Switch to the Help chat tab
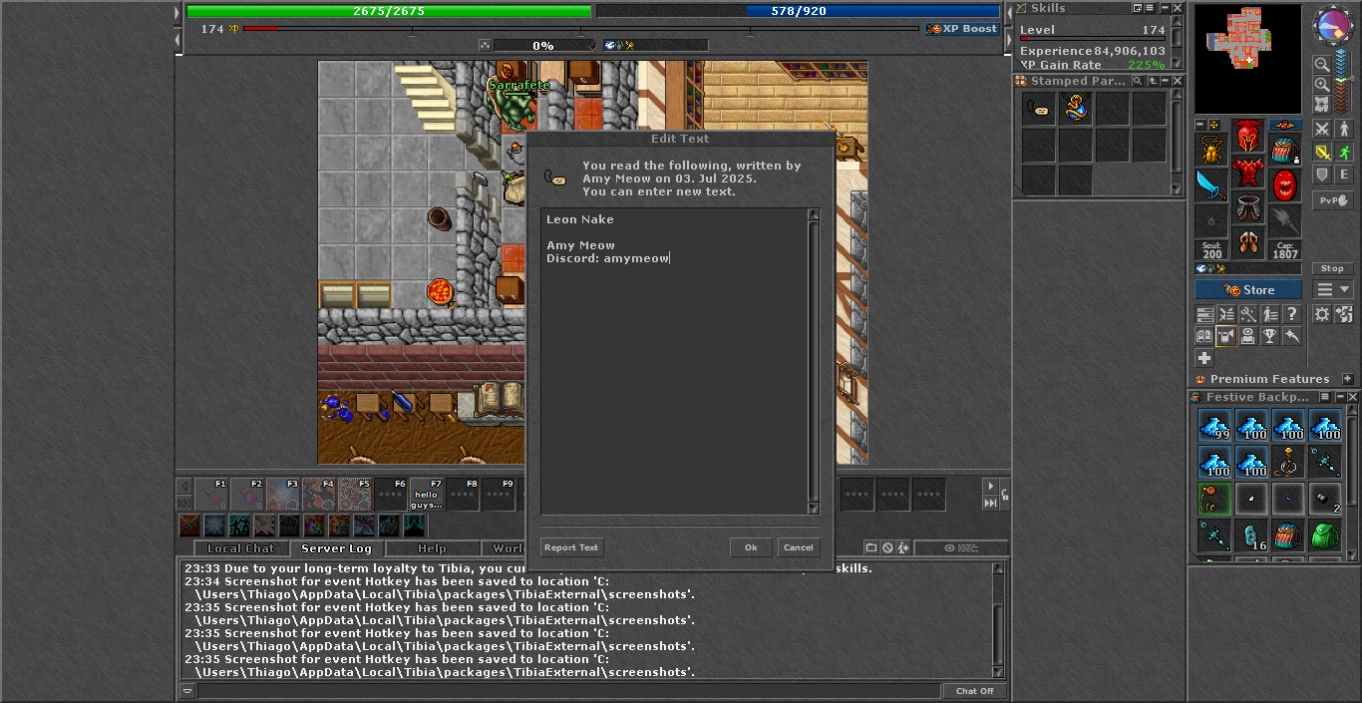1362x703 pixels. tap(432, 548)
